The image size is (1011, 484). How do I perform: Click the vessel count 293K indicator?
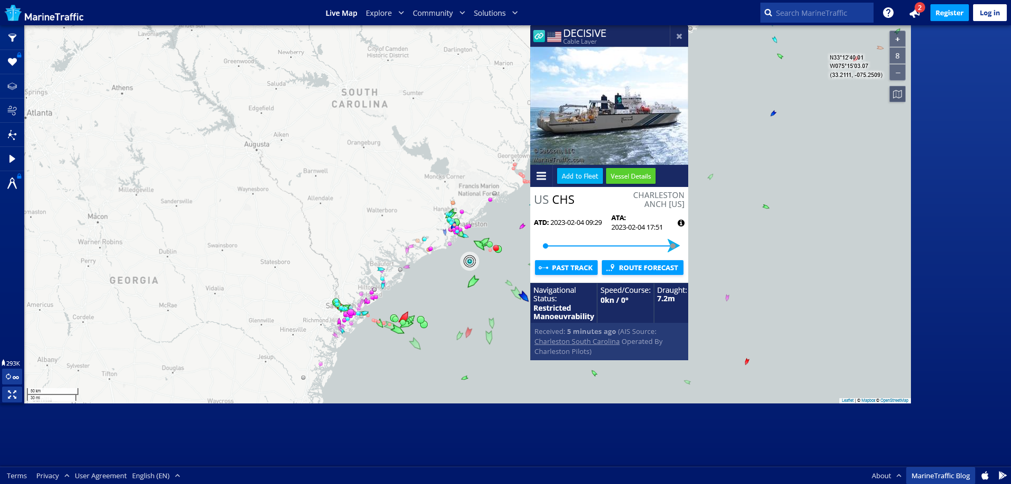coord(11,363)
